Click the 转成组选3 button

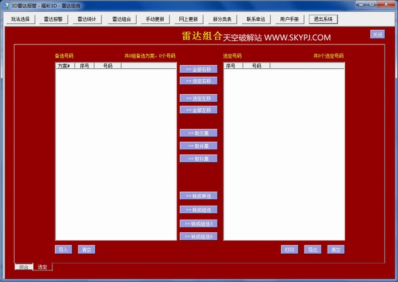click(x=198, y=224)
